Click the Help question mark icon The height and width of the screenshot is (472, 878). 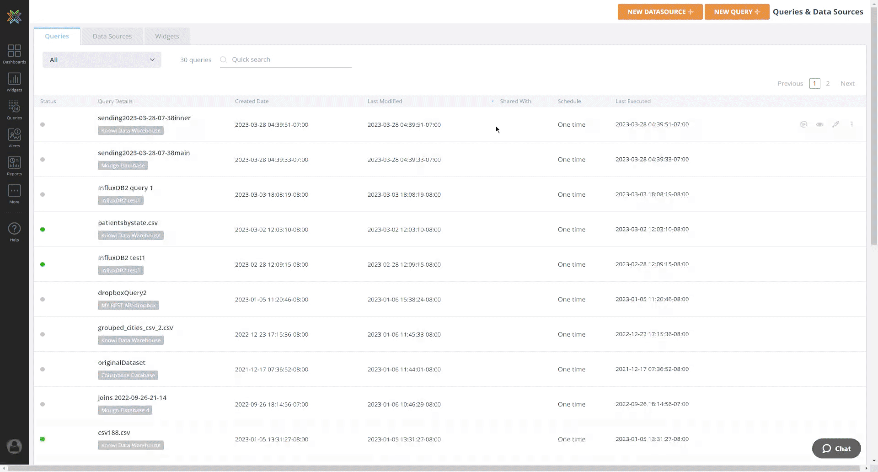pyautogui.click(x=14, y=231)
